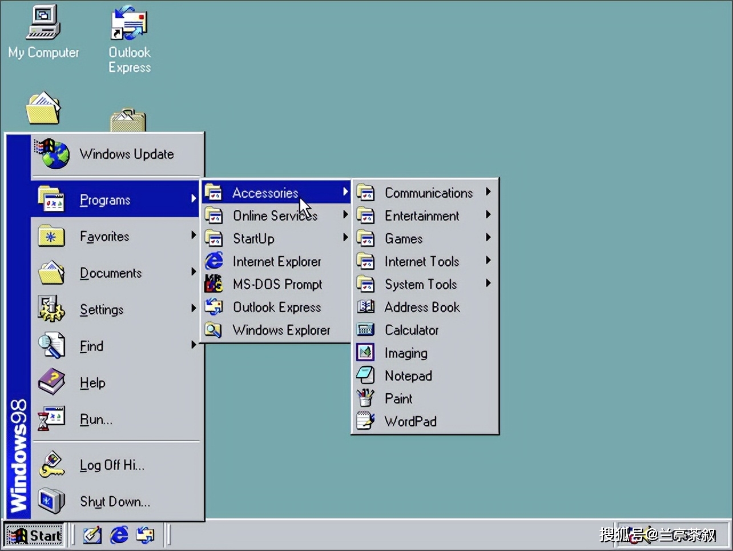Choose Log Off Hi... entry text
The width and height of the screenshot is (733, 551).
tap(112, 465)
